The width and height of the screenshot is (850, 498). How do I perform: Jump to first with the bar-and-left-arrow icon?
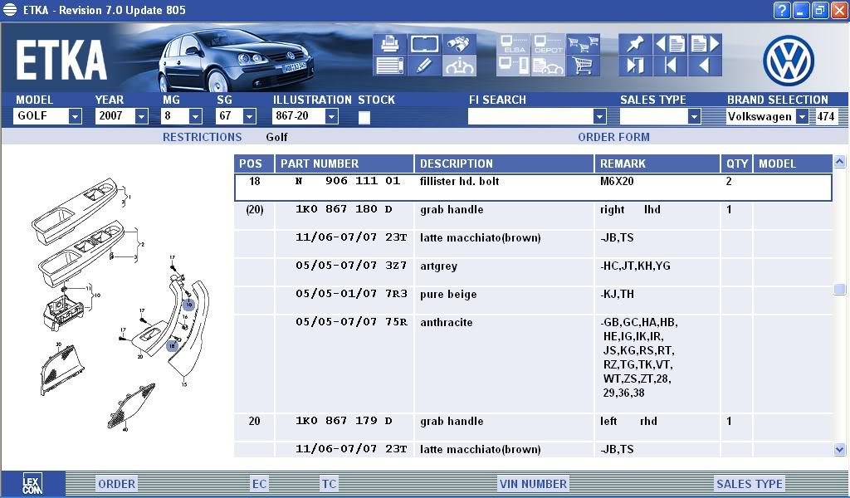click(x=670, y=66)
